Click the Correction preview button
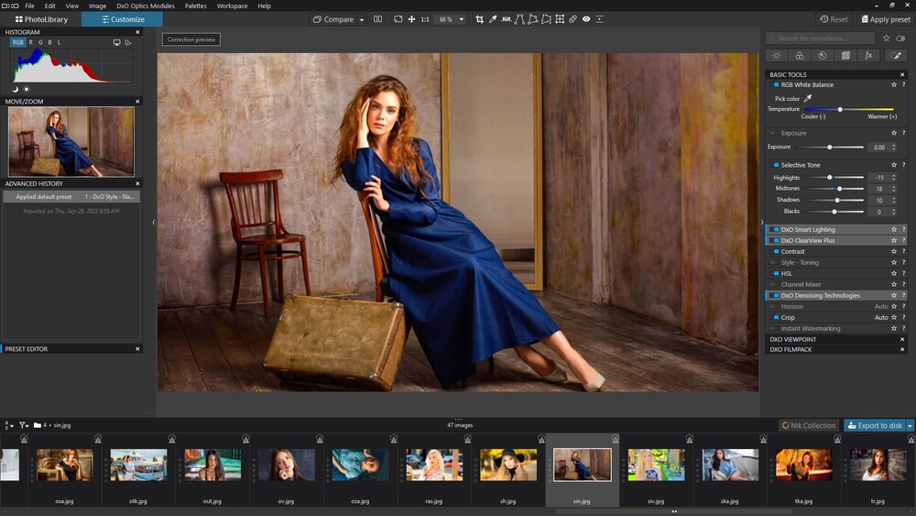Viewport: 916px width, 516px height. click(191, 39)
